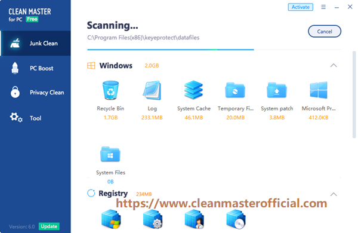
Task: Cancel the running scan
Action: (x=325, y=31)
